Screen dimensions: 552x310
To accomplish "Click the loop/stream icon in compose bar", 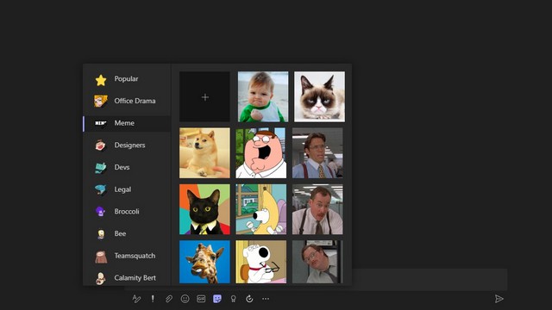I will [x=249, y=299].
